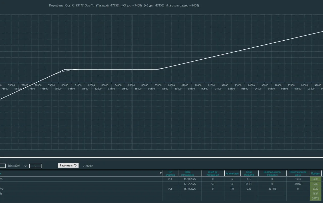
Task: Click the "Дней до погашения" column header
Action: [213, 173]
